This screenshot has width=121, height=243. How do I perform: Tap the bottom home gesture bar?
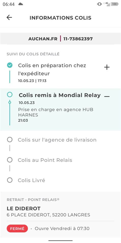[x=60, y=240]
